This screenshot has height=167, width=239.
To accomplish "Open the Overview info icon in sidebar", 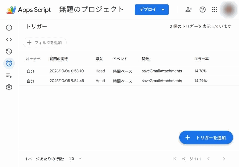I will coord(9,28).
